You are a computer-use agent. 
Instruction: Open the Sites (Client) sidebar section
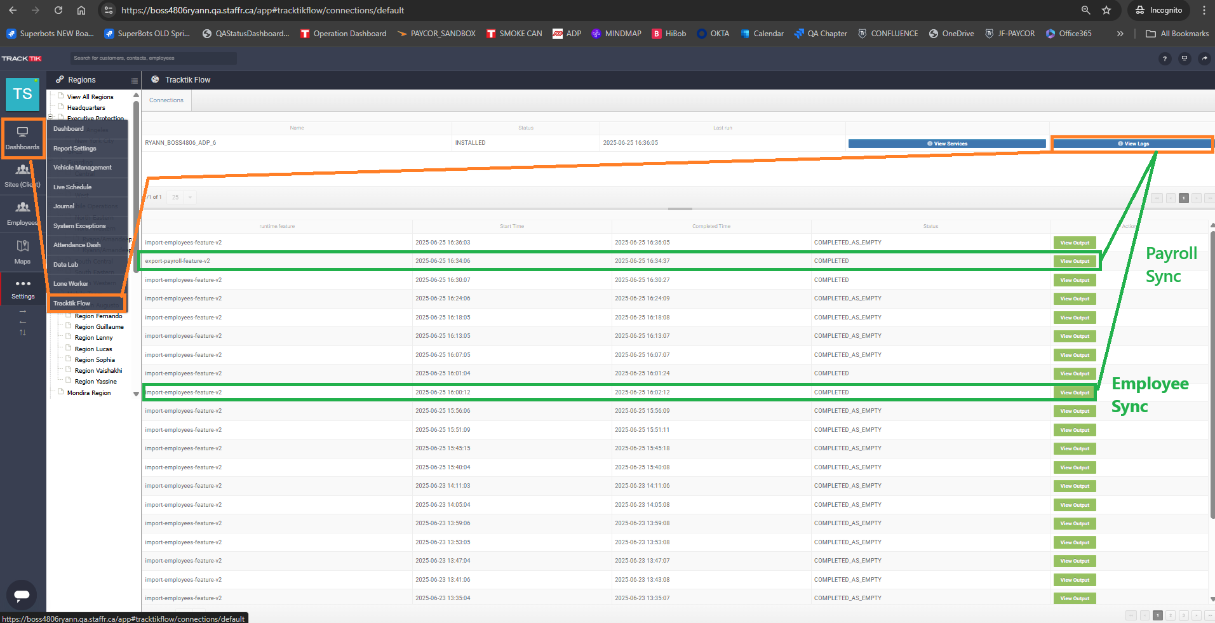(22, 176)
